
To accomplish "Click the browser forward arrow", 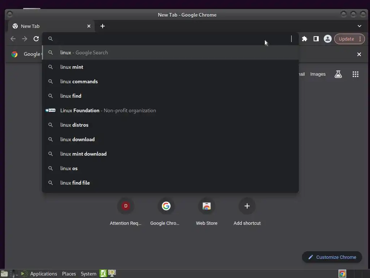I will tap(25, 39).
